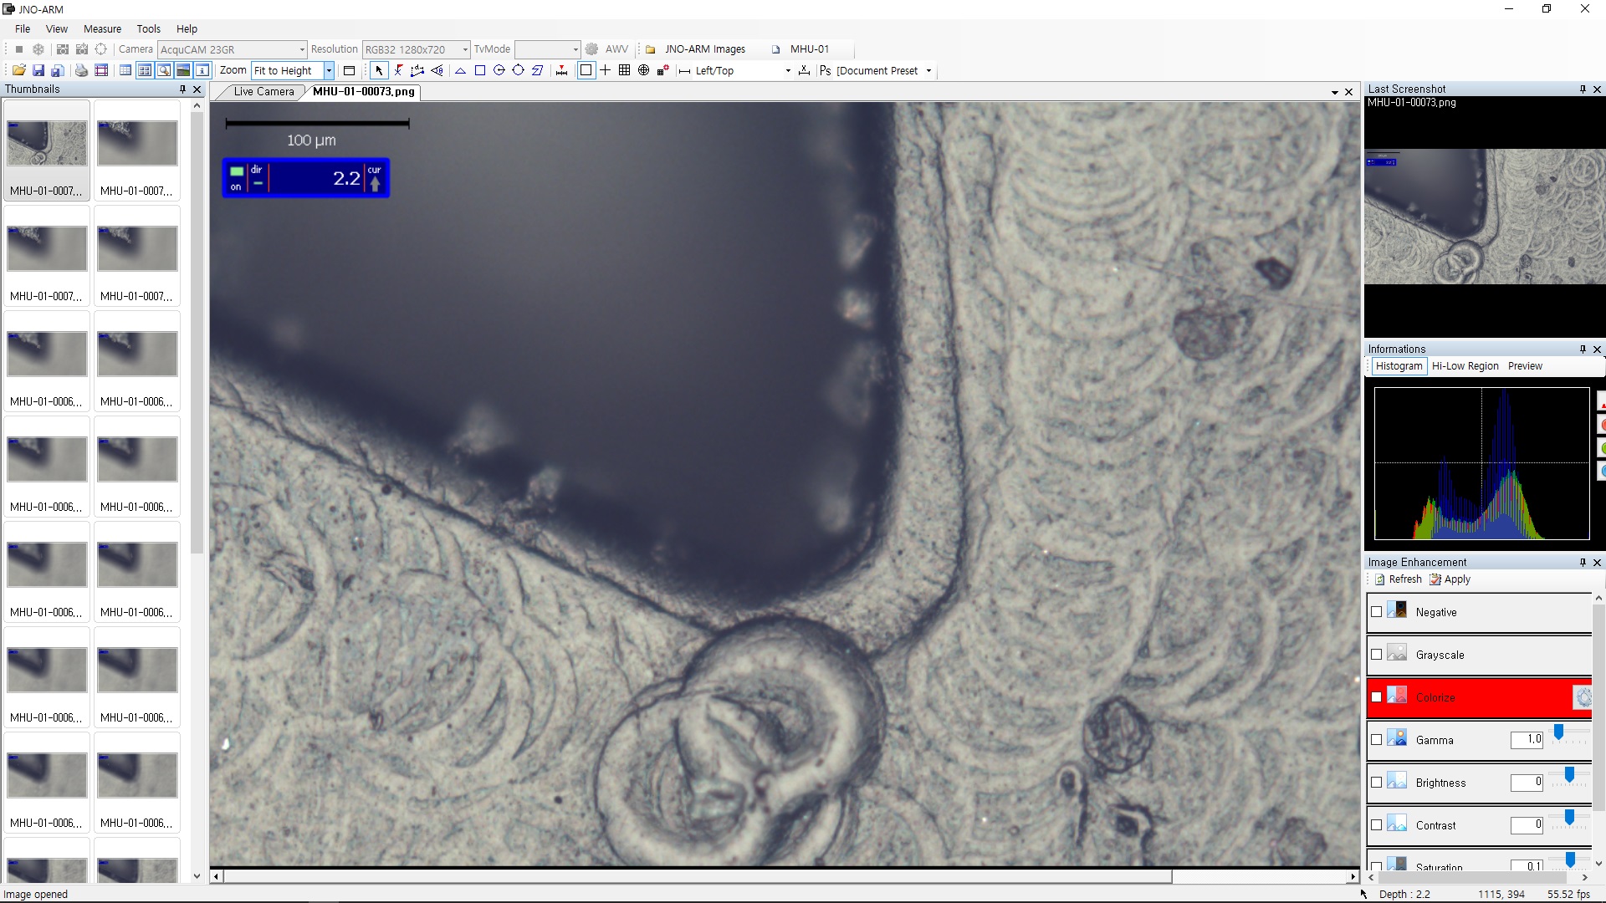Click the Brightness slider handle

pyautogui.click(x=1569, y=775)
